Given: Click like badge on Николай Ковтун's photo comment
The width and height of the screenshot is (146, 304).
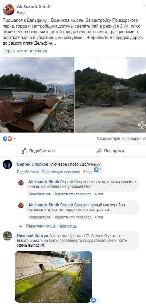Looking at the screenshot, I should point(93,300).
